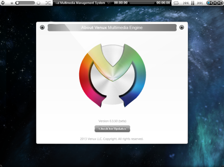Click the 2013 Venux LLC copyright text
Screen dimensions: 224x167
[112, 139]
